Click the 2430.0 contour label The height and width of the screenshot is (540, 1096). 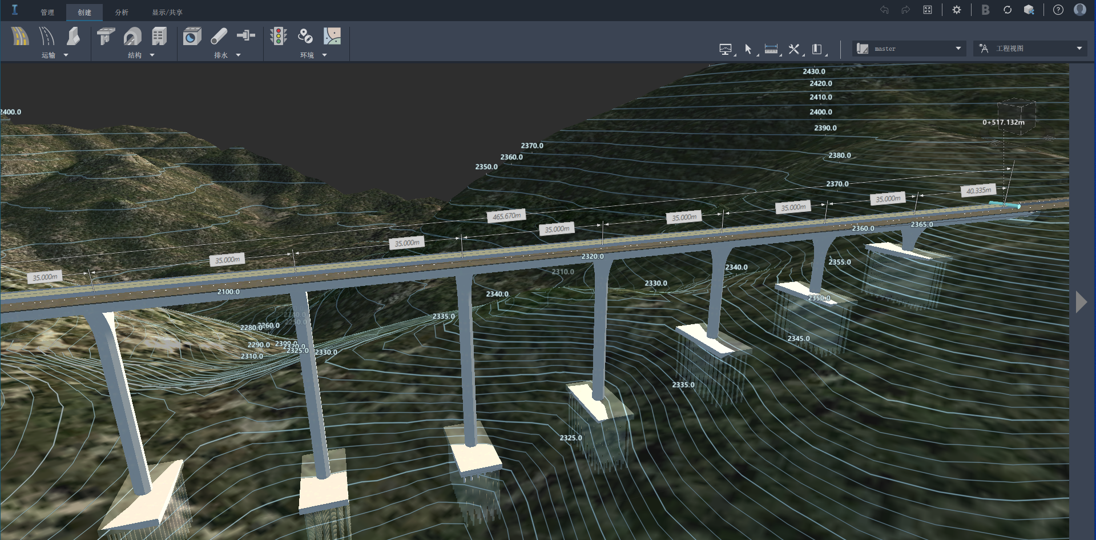coord(814,71)
